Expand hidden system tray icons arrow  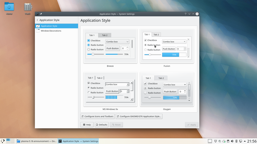(245, 141)
